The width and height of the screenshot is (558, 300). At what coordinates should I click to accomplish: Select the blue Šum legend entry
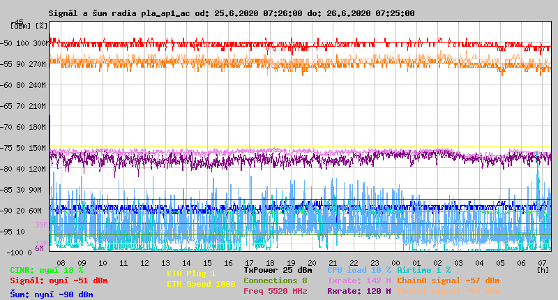click(x=52, y=294)
